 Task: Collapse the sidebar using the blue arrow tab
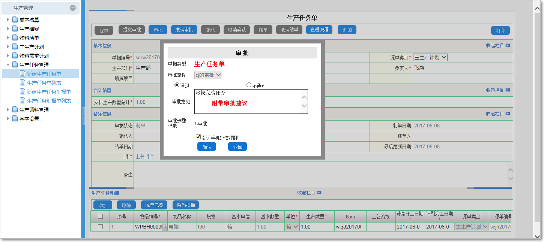pyautogui.click(x=83, y=116)
